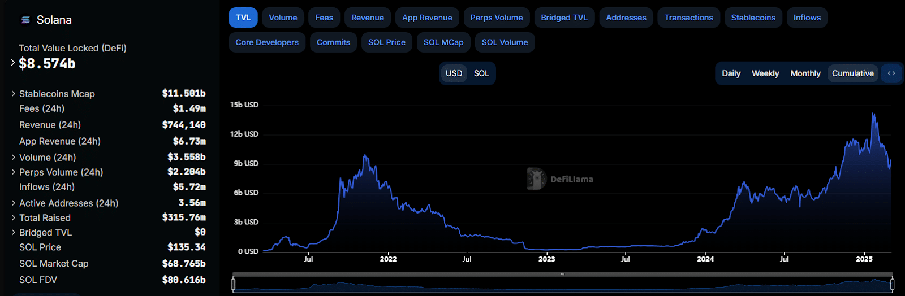
Task: Switch chart grouping to Monthly
Action: tap(805, 73)
